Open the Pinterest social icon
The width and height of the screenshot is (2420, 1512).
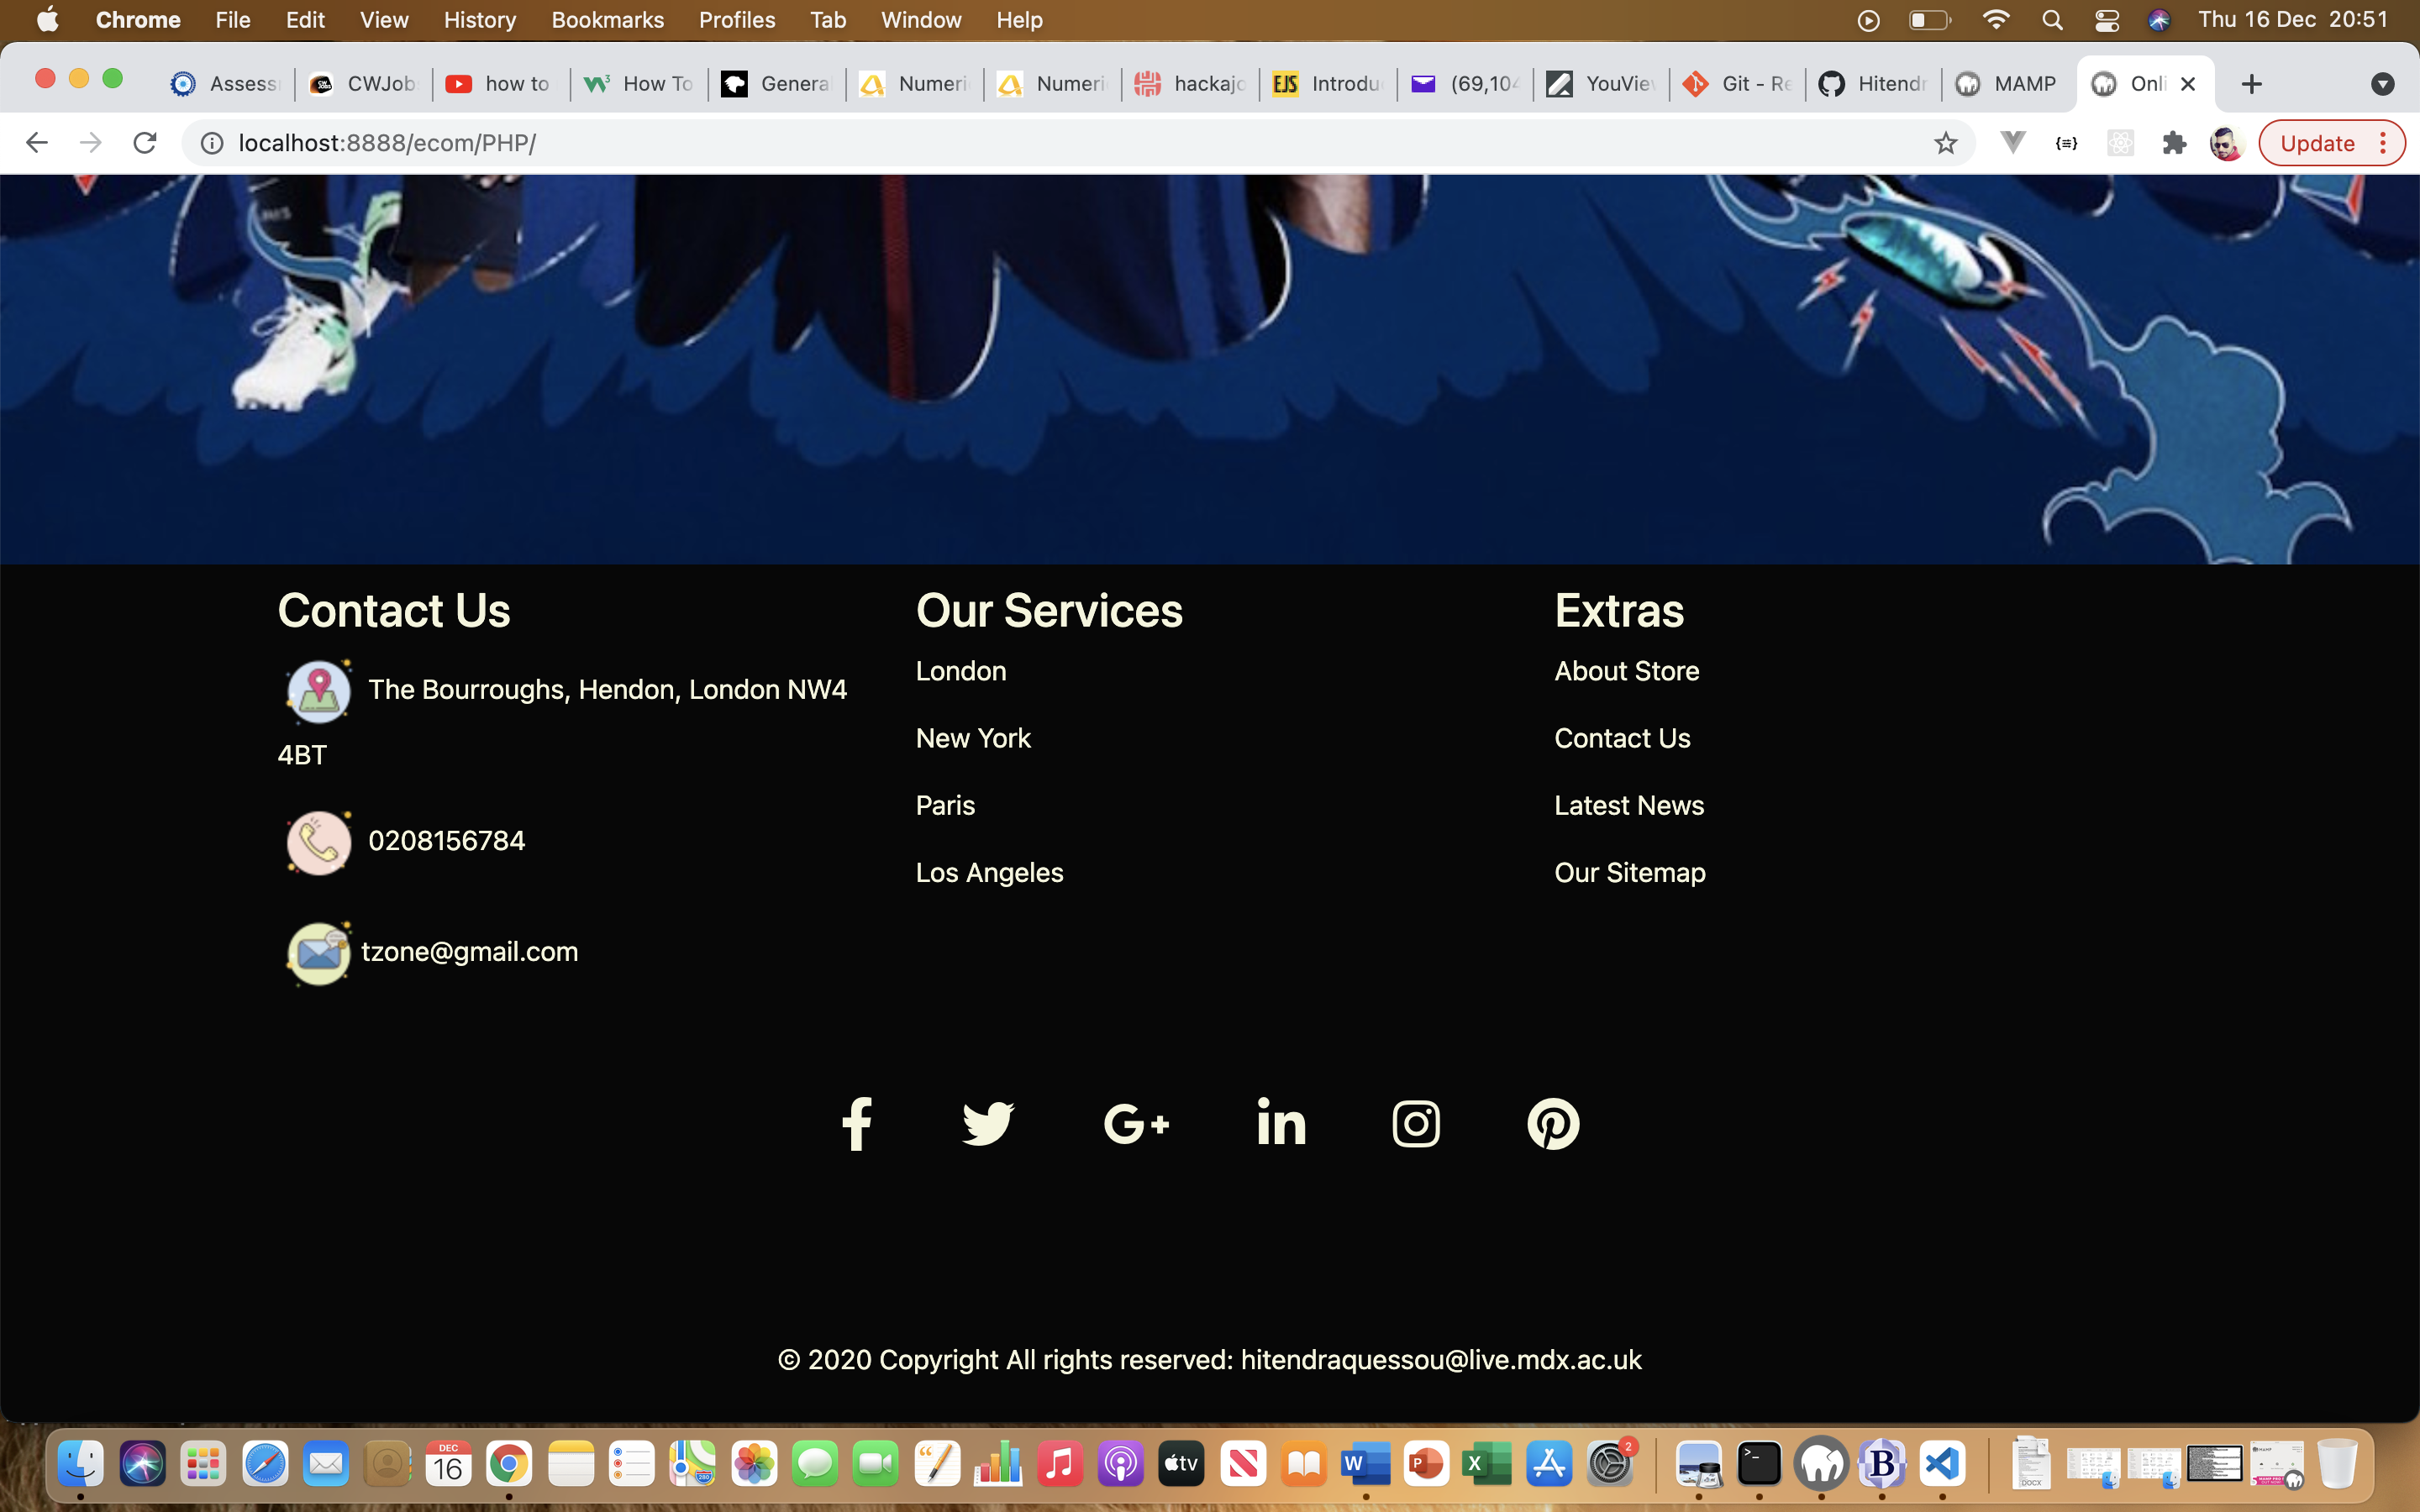pos(1553,1124)
